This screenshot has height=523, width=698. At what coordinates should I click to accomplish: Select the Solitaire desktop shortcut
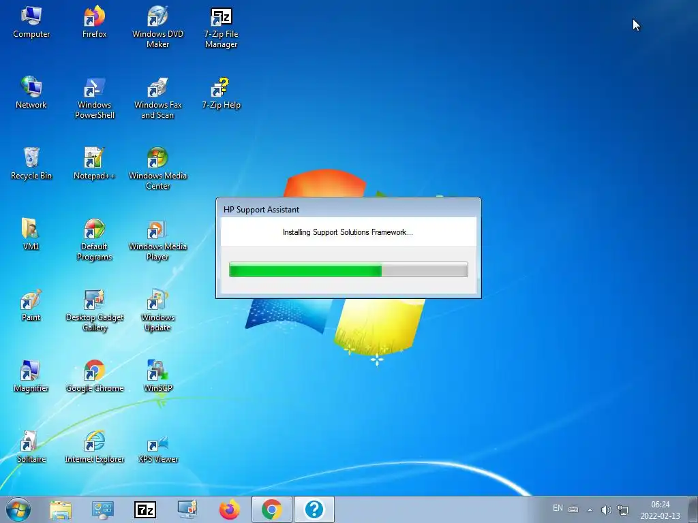click(x=31, y=447)
